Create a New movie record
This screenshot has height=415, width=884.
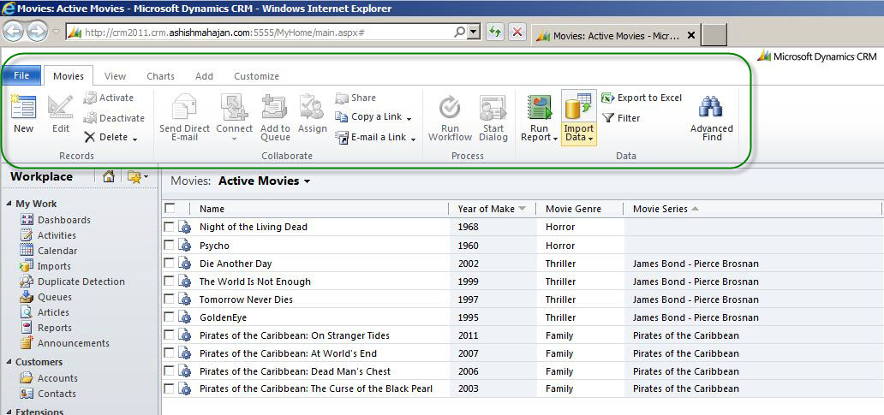23,114
